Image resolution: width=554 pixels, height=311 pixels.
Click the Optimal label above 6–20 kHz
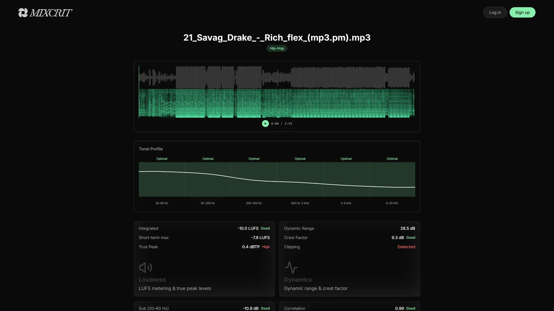pos(392,159)
